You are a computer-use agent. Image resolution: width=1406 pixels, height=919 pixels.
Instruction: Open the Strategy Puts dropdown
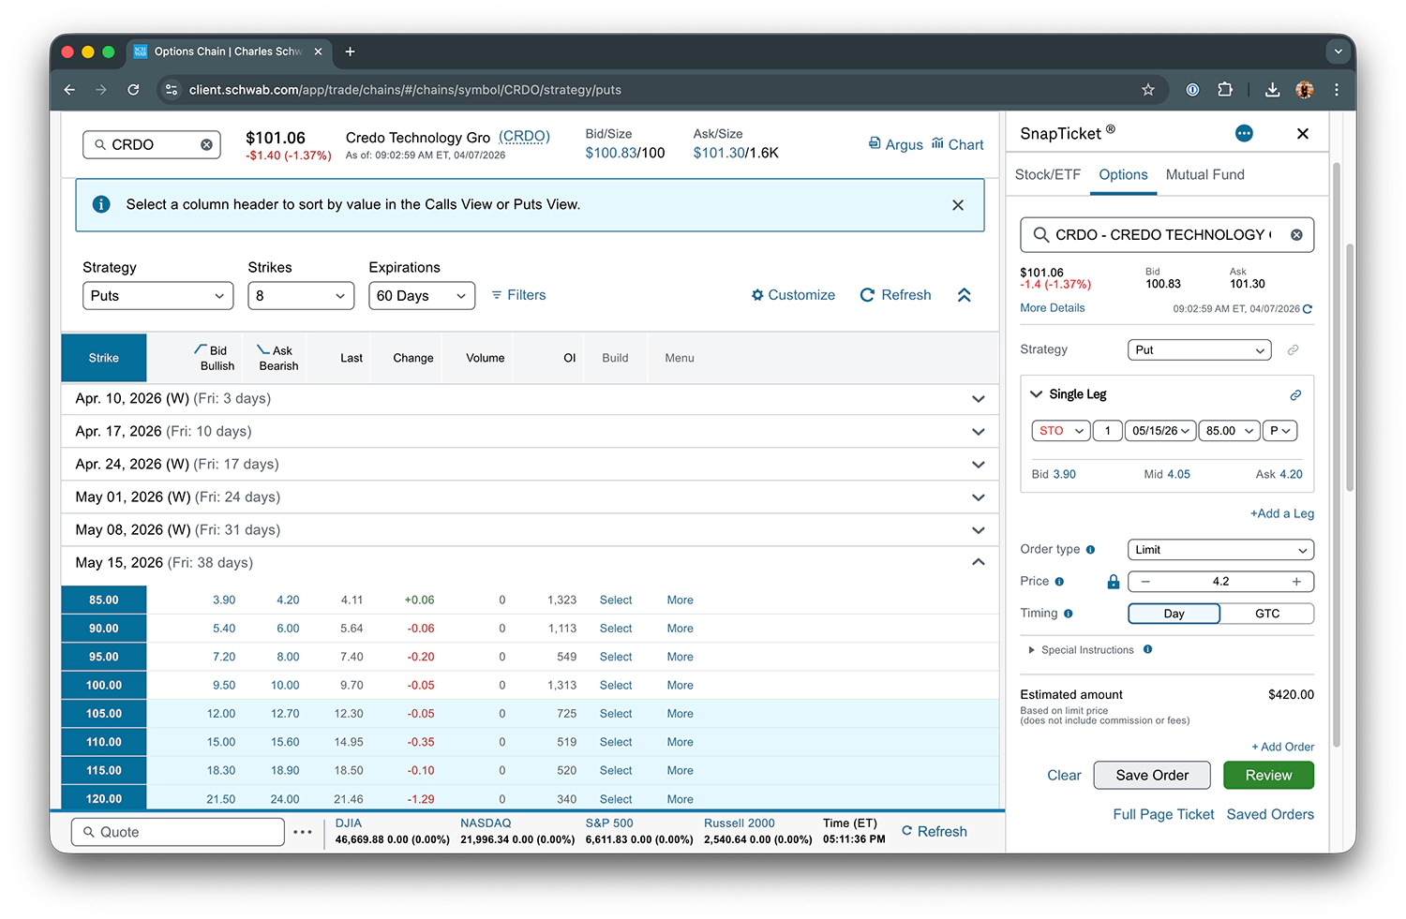157,296
